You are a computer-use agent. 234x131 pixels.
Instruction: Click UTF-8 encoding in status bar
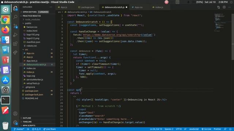point(178,129)
